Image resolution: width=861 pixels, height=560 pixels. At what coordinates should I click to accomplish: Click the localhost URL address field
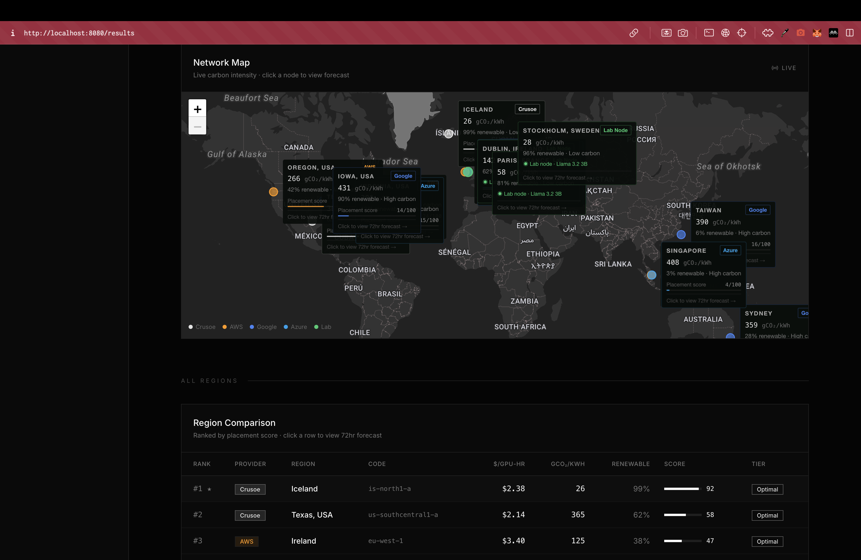79,33
